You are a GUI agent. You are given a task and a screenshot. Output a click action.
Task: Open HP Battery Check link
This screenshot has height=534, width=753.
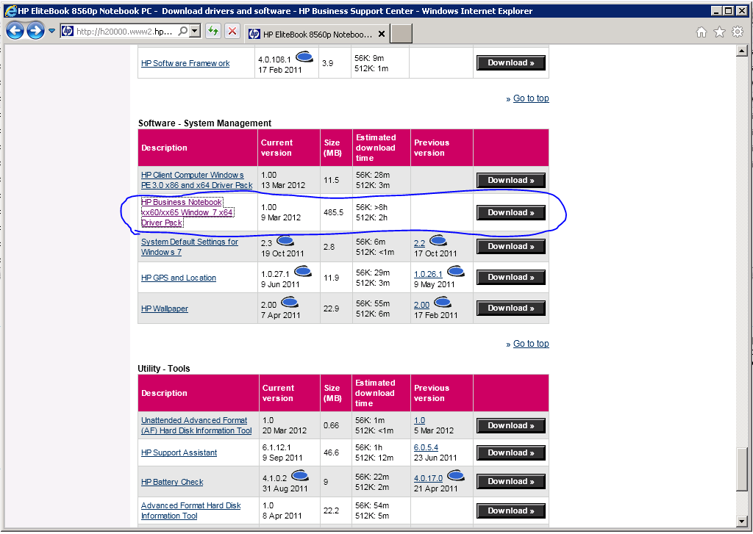click(172, 482)
